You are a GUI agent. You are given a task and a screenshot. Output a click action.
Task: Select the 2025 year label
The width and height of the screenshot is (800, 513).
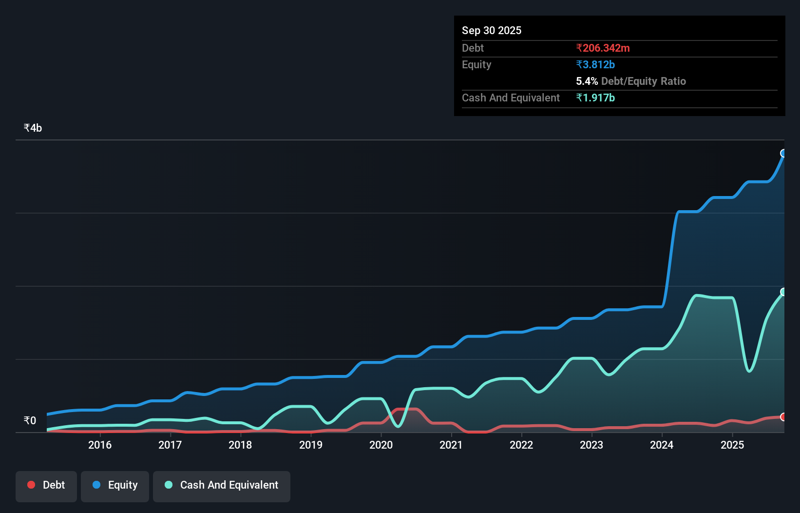click(x=733, y=445)
